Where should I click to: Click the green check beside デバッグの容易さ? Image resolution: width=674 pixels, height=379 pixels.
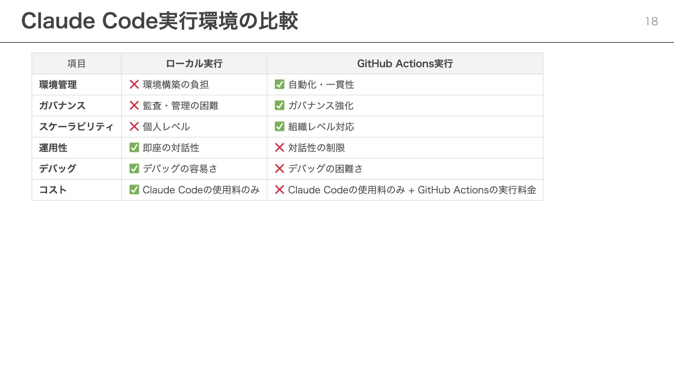tap(134, 169)
